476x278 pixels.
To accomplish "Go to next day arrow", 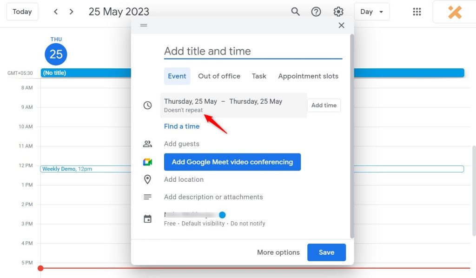I will coord(71,12).
